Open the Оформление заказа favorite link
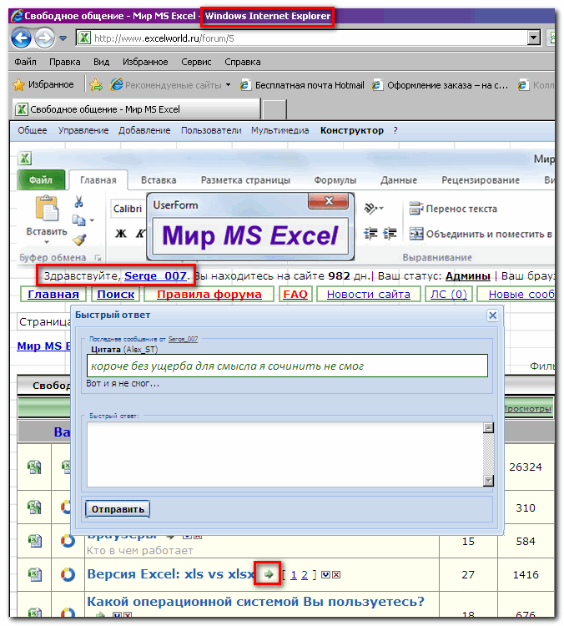Screen dimensions: 564x626 [440, 85]
